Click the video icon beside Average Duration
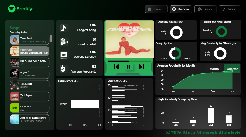Image resolution: width=246 pixels, height=137 pixels. tap(64, 55)
